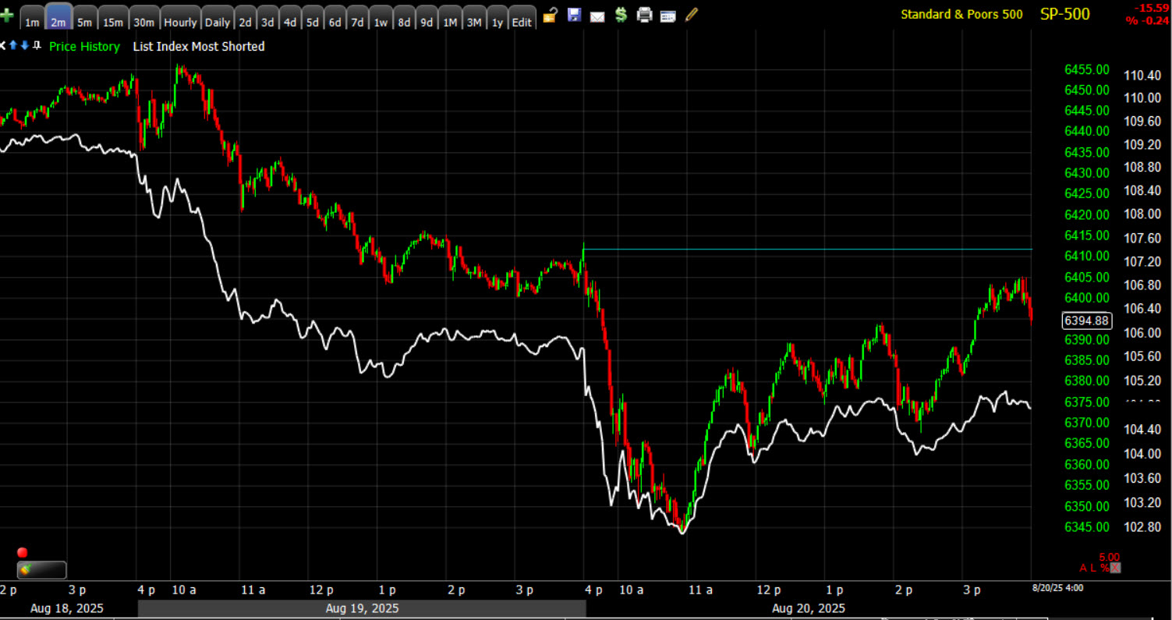Click the Edit timeframe button
The width and height of the screenshot is (1172, 620).
click(521, 22)
